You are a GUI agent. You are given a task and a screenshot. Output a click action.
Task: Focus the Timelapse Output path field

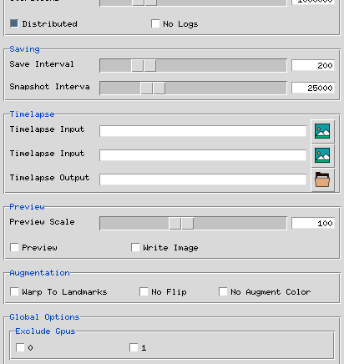coord(203,179)
